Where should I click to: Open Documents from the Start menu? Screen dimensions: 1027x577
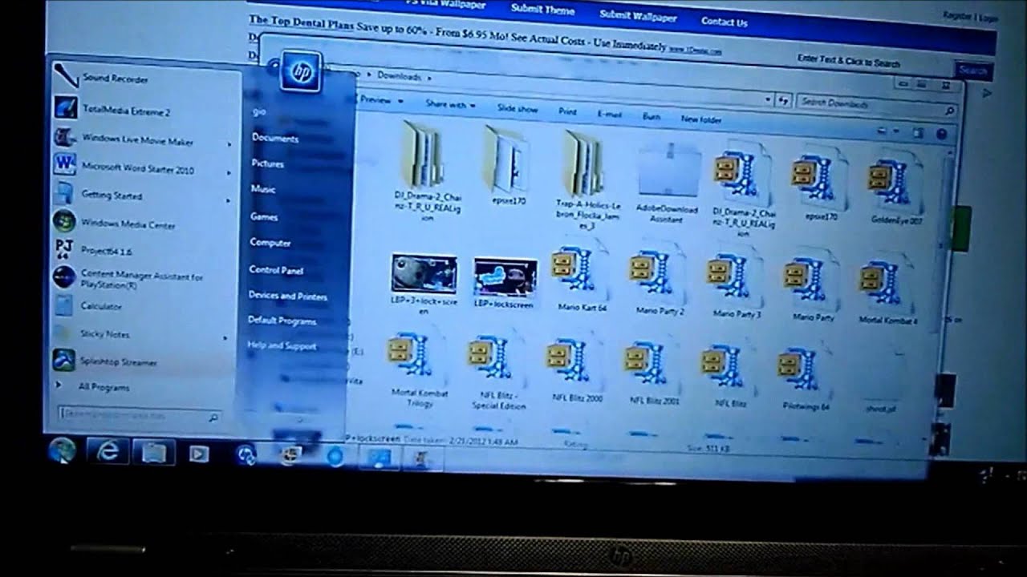click(275, 138)
